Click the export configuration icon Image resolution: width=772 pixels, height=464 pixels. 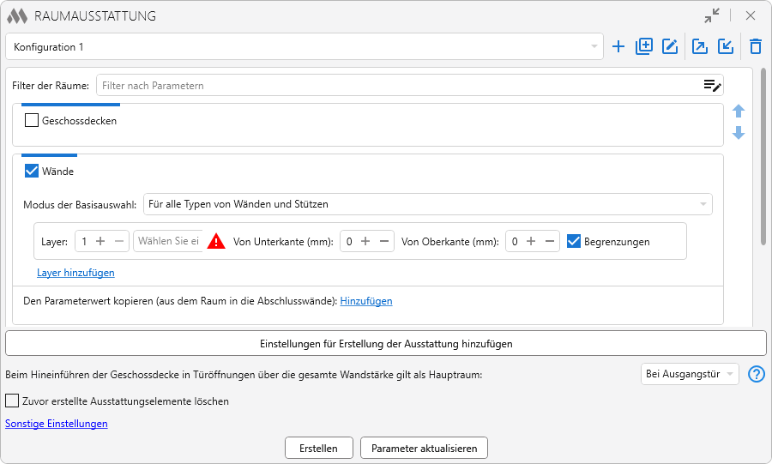point(700,47)
